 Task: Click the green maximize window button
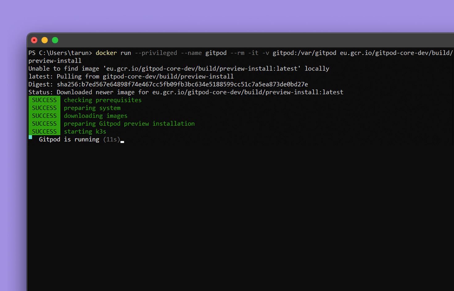[55, 40]
